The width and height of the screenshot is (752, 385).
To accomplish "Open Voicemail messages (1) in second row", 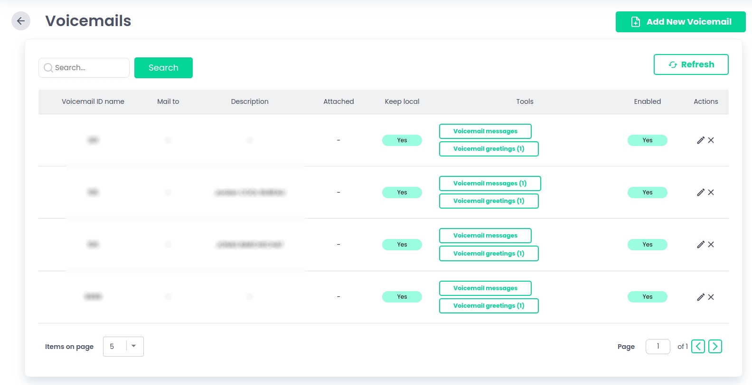I will click(x=489, y=183).
